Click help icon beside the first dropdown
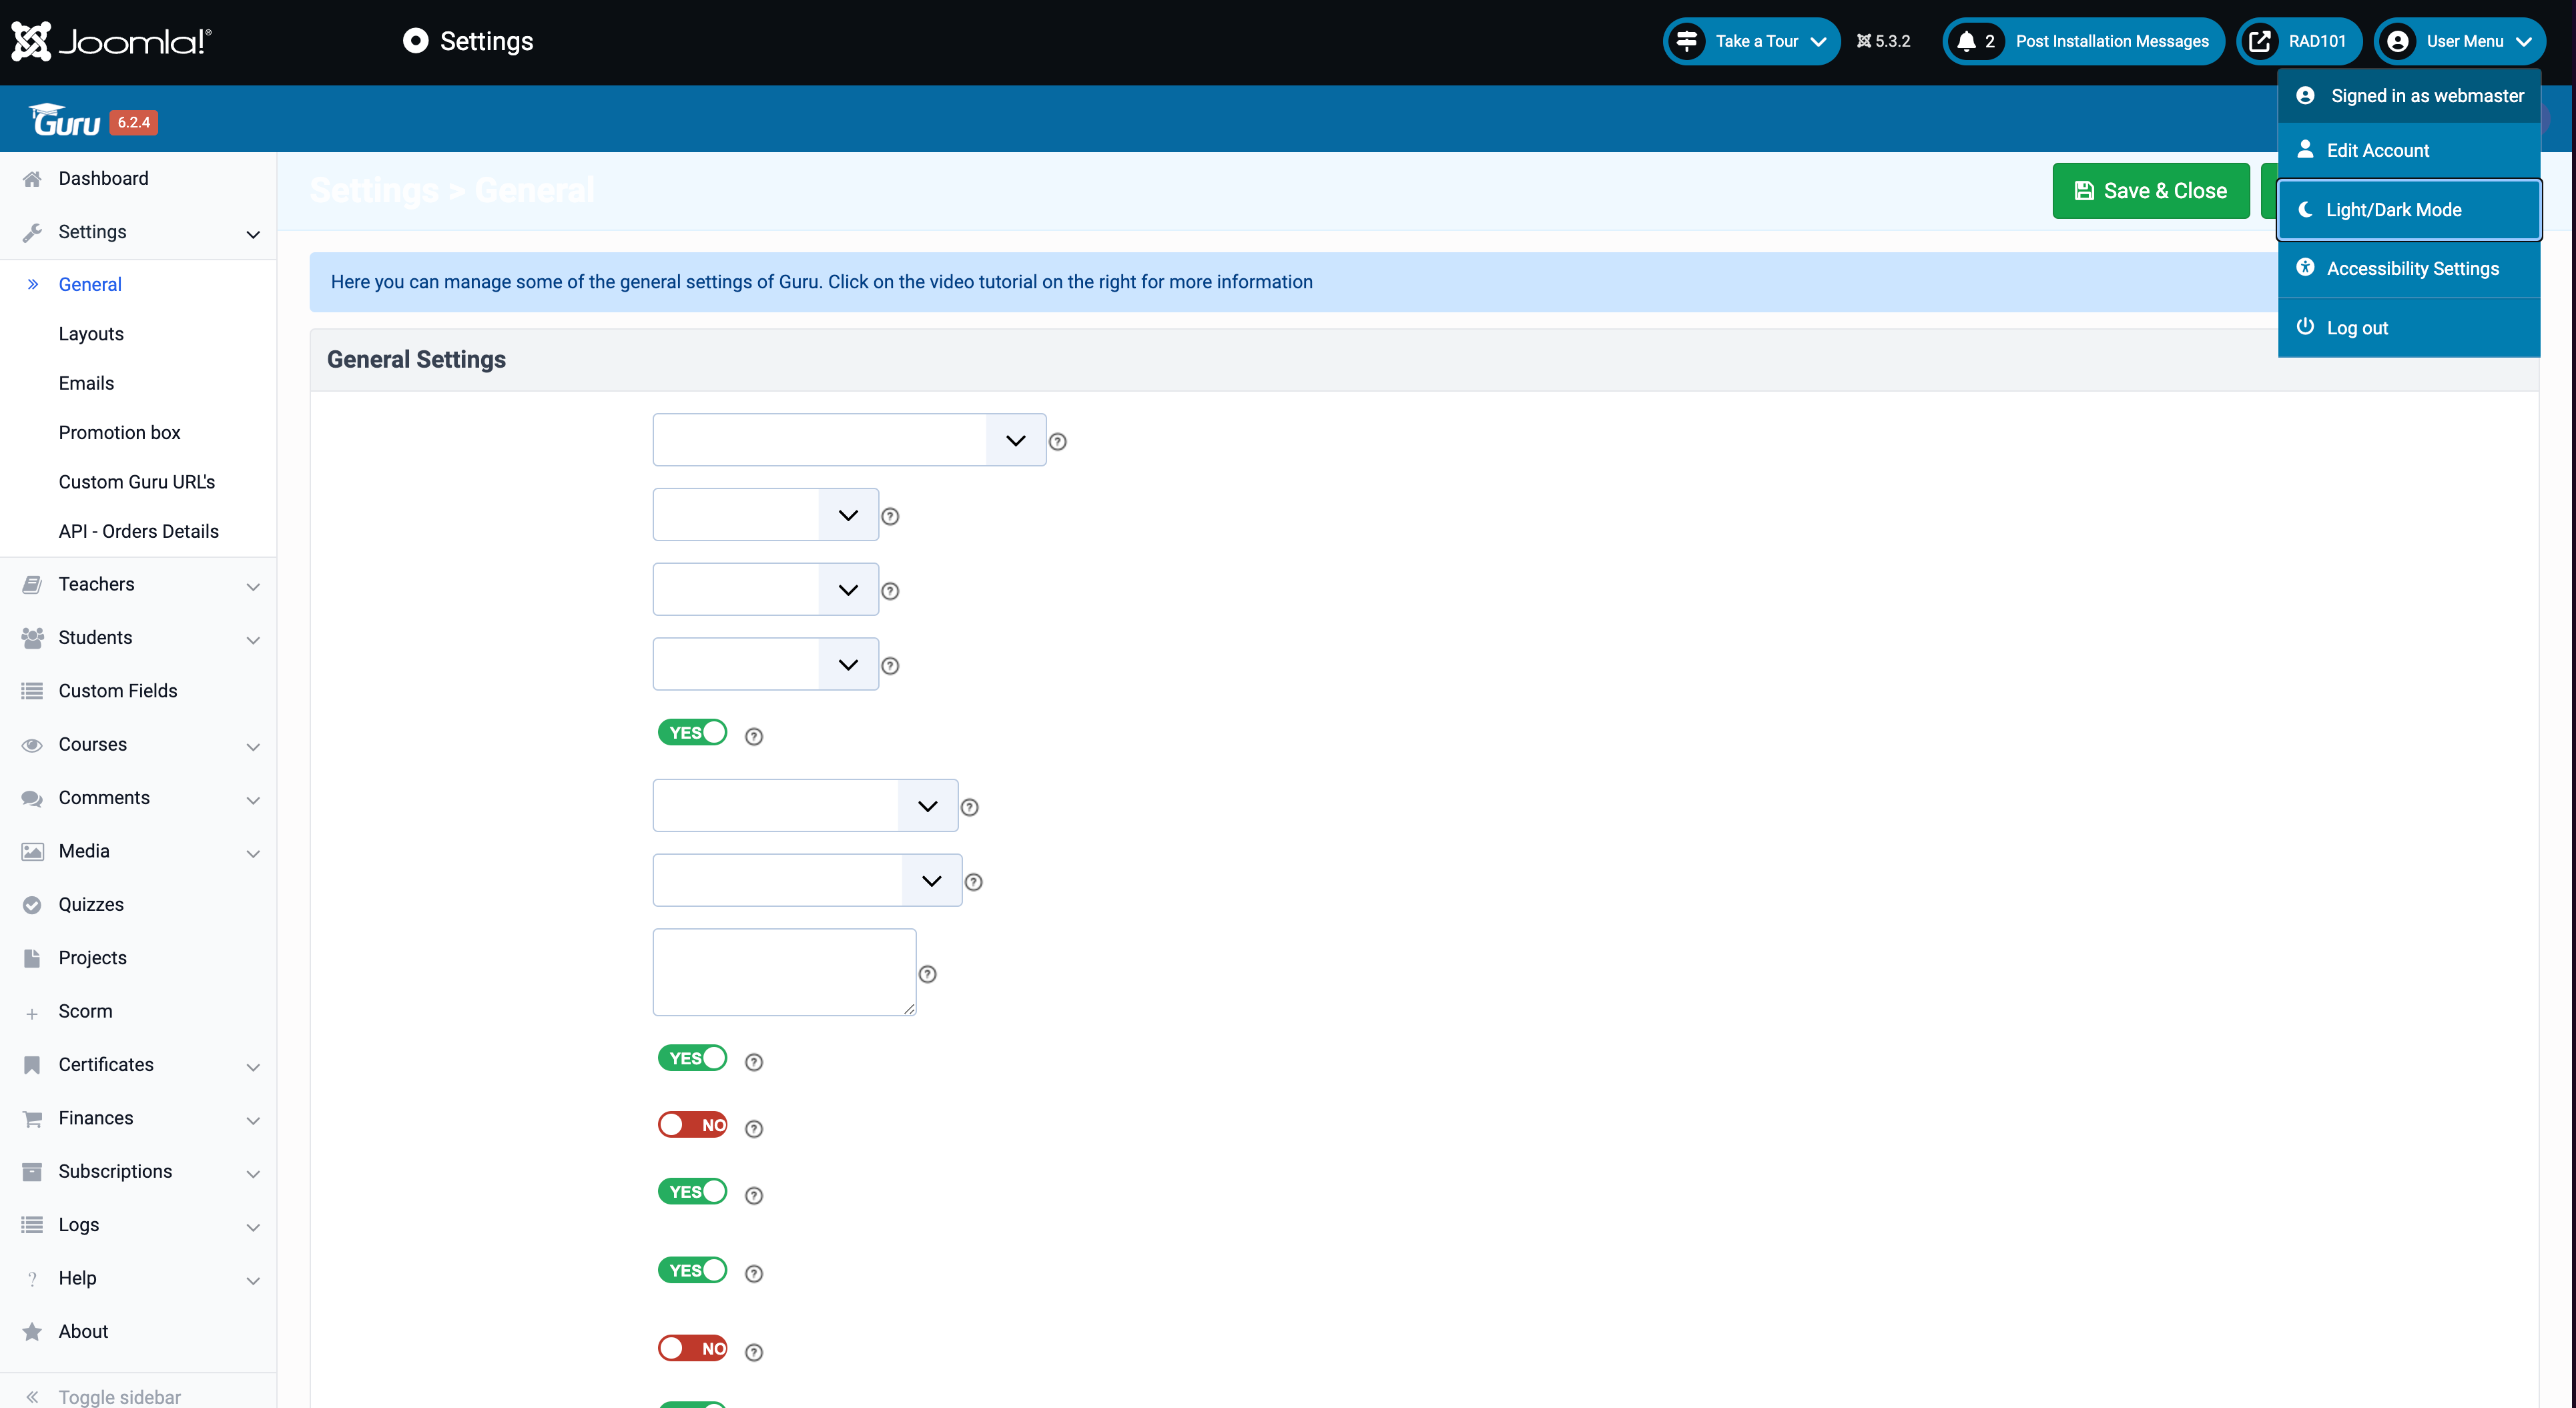Viewport: 2576px width, 1408px height. pos(1057,442)
